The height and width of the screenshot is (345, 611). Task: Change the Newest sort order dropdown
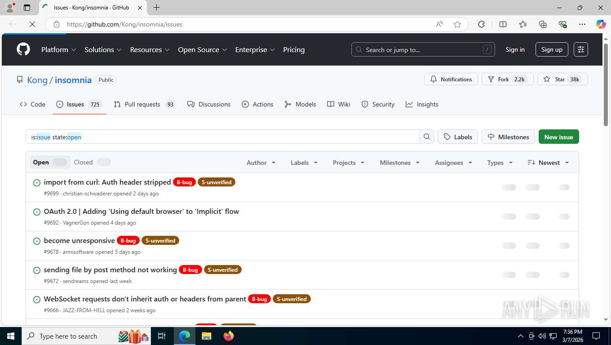point(548,163)
